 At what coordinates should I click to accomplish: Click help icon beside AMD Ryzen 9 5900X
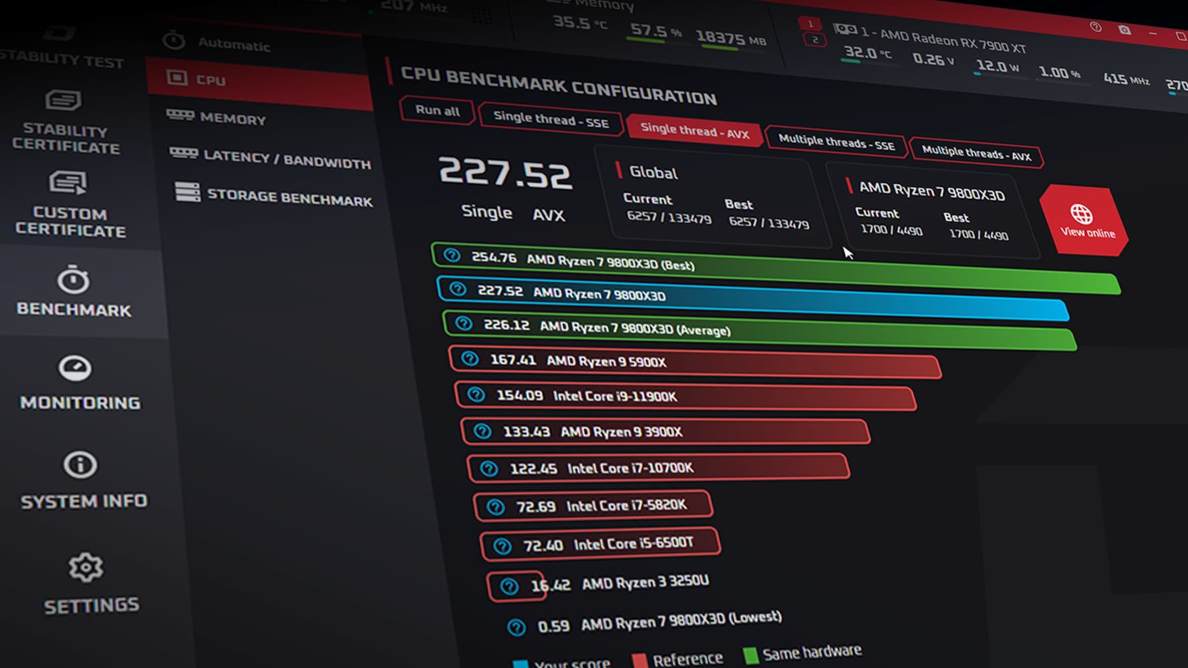point(470,359)
